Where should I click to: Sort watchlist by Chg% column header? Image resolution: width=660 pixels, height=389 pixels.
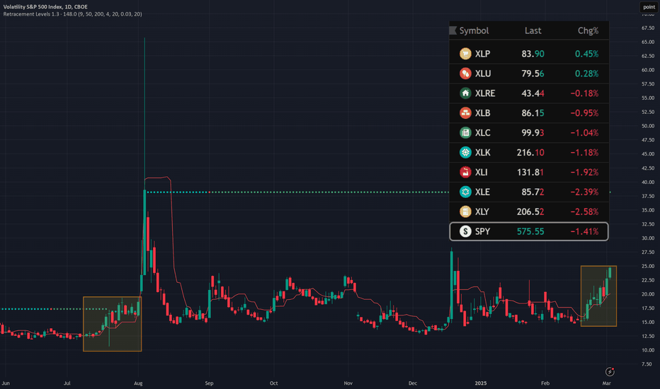[x=588, y=30]
